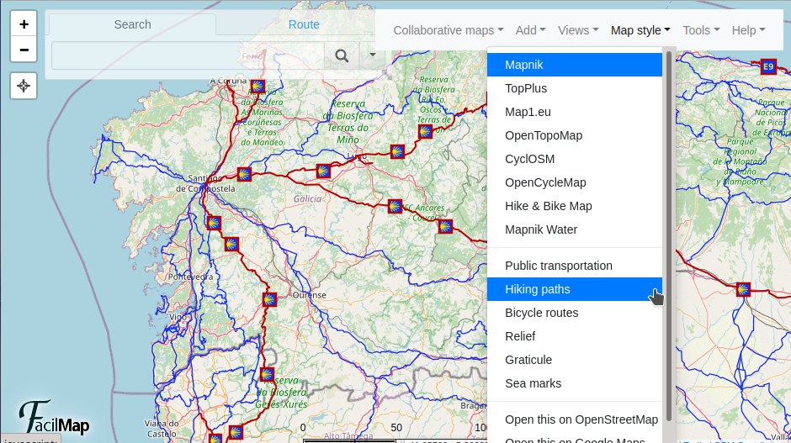Toggle Sea marks overlay
Image resolution: width=791 pixels, height=443 pixels.
[575, 383]
